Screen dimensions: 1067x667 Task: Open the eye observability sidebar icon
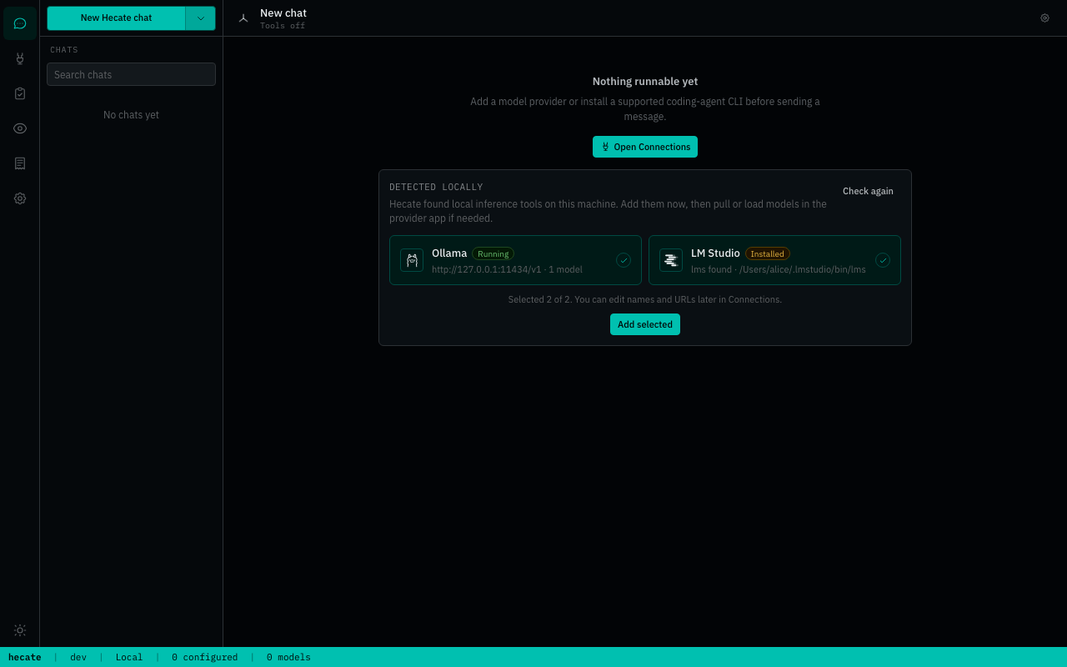(x=20, y=128)
